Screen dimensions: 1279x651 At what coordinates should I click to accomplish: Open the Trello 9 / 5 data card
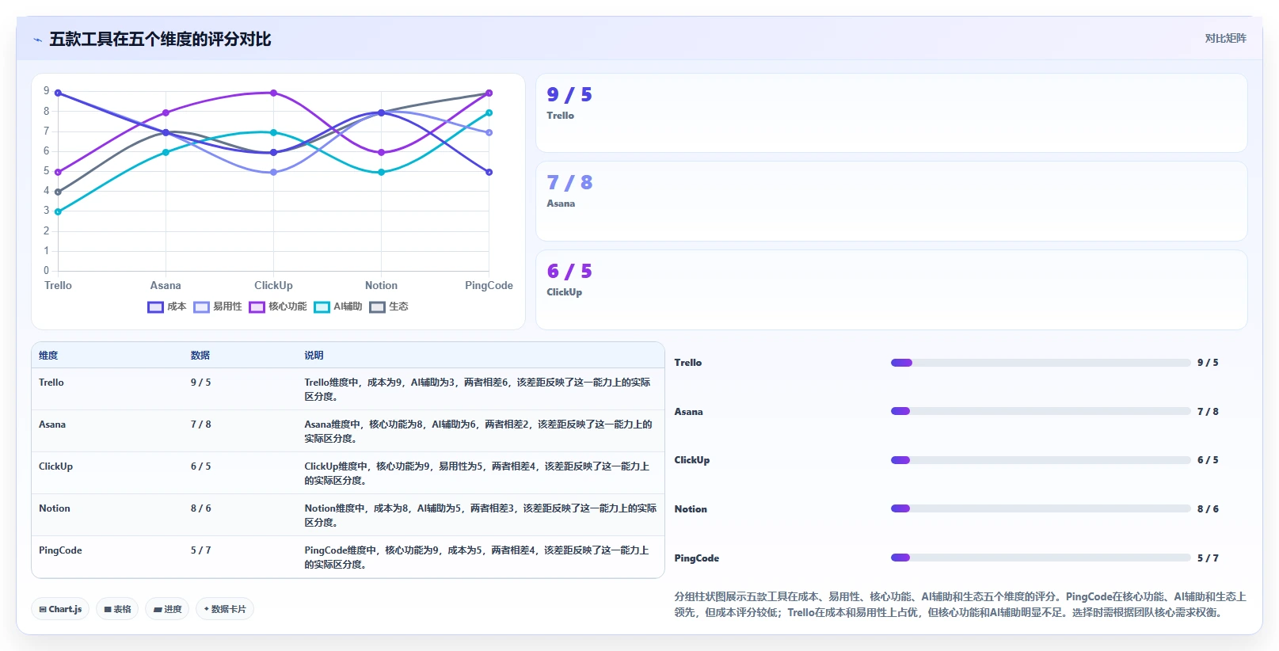892,113
